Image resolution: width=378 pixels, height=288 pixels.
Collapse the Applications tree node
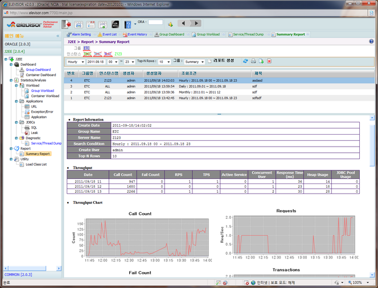pos(17,101)
